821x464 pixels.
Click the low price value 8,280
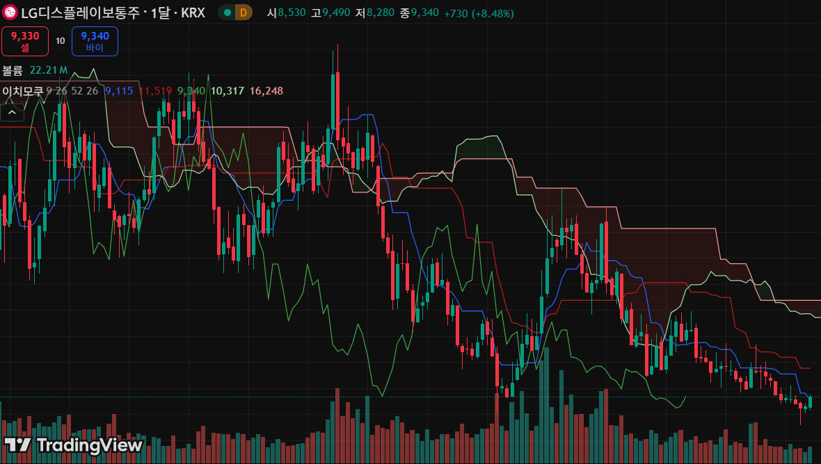point(380,13)
